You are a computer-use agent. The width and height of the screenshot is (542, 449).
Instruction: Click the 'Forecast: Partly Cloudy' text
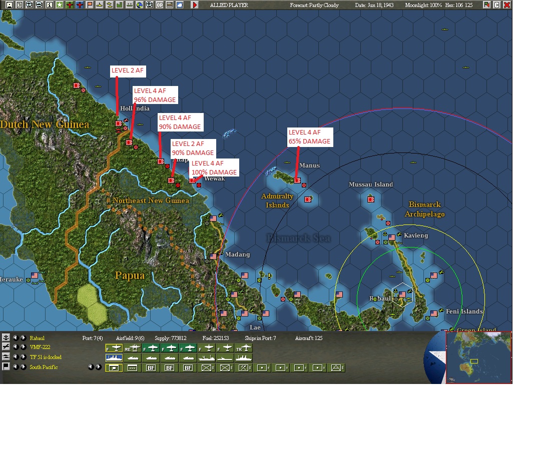(x=314, y=5)
